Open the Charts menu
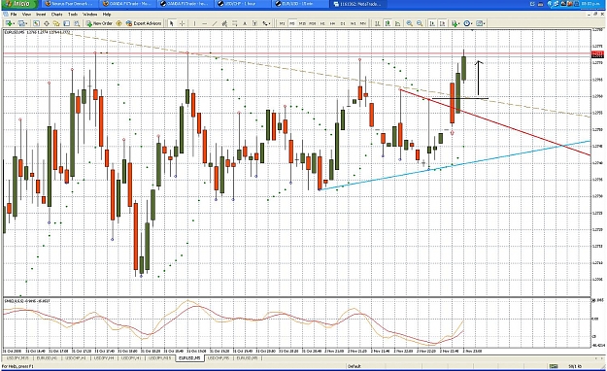Image resolution: width=607 pixels, height=371 pixels. (56, 15)
